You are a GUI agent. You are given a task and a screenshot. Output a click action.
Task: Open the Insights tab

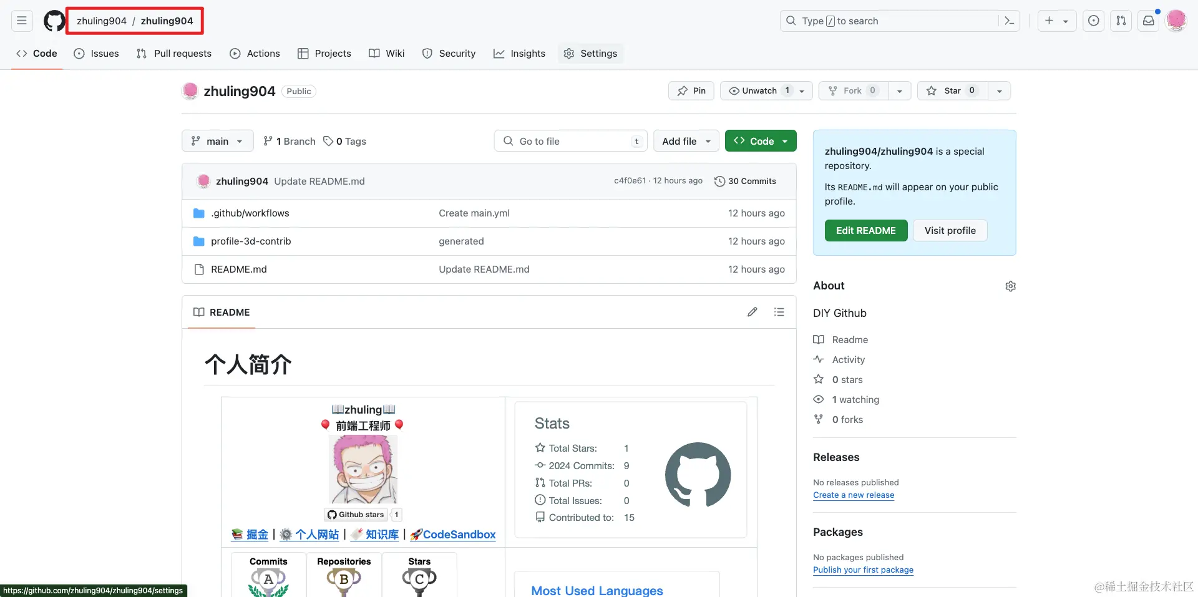[519, 54]
